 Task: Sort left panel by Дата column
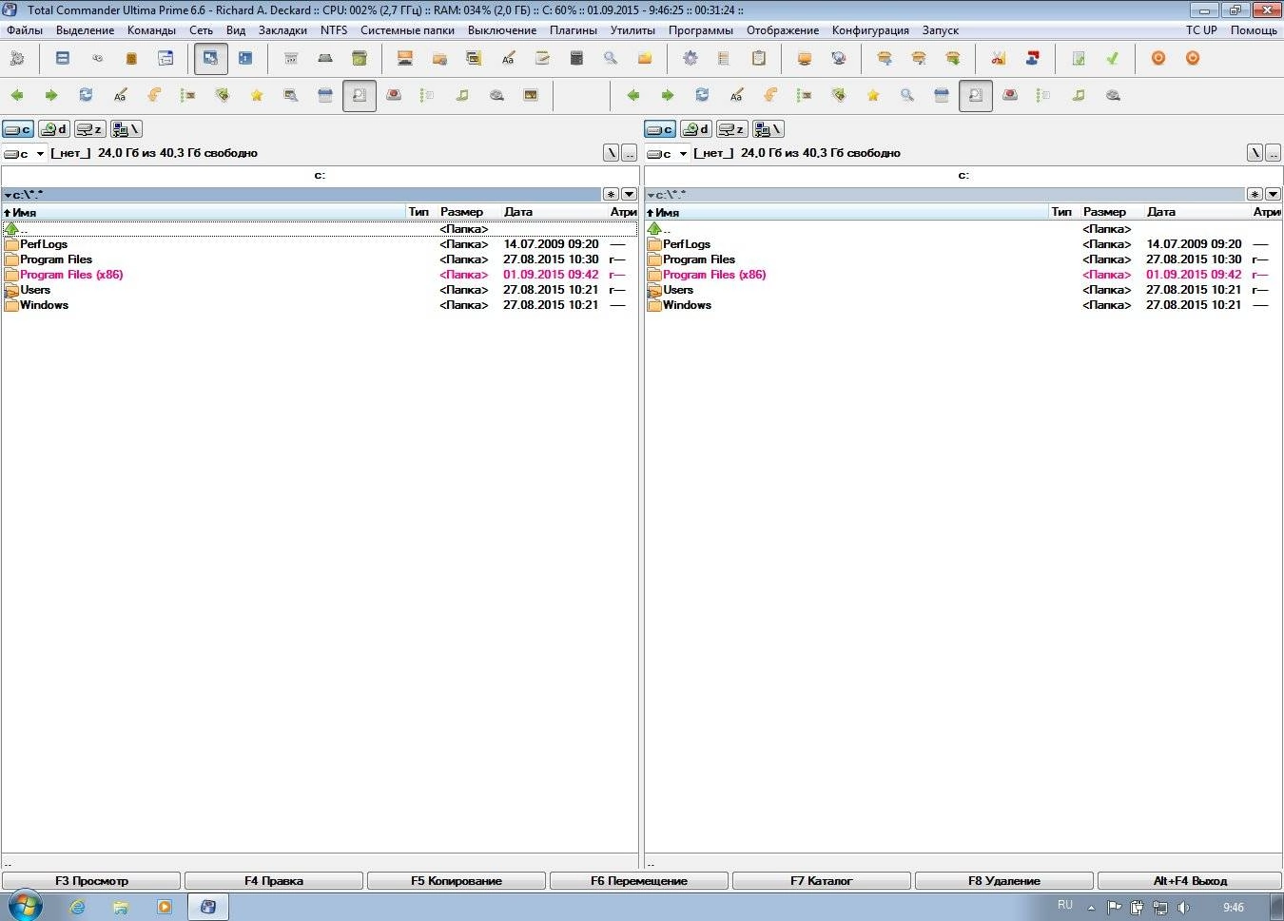(554, 212)
